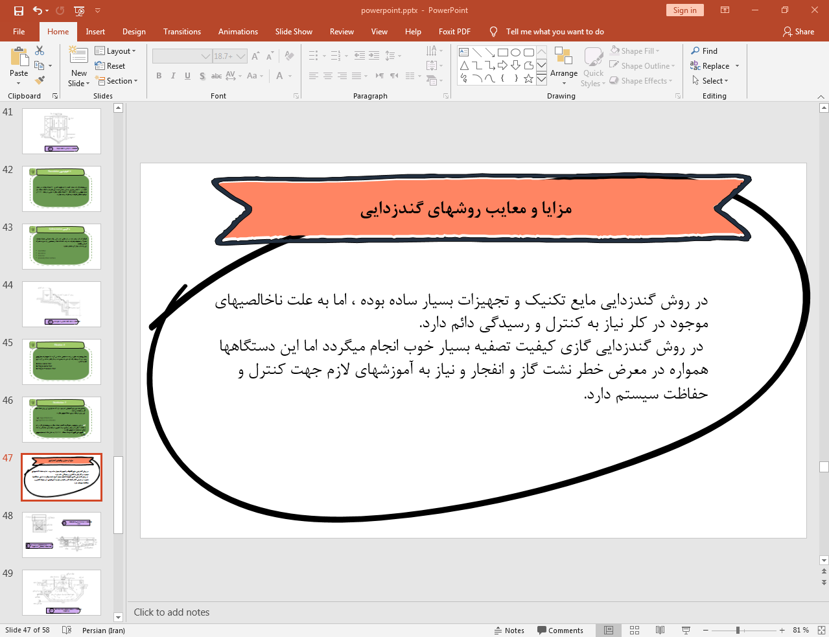Fit slide to current window icon

[821, 630]
